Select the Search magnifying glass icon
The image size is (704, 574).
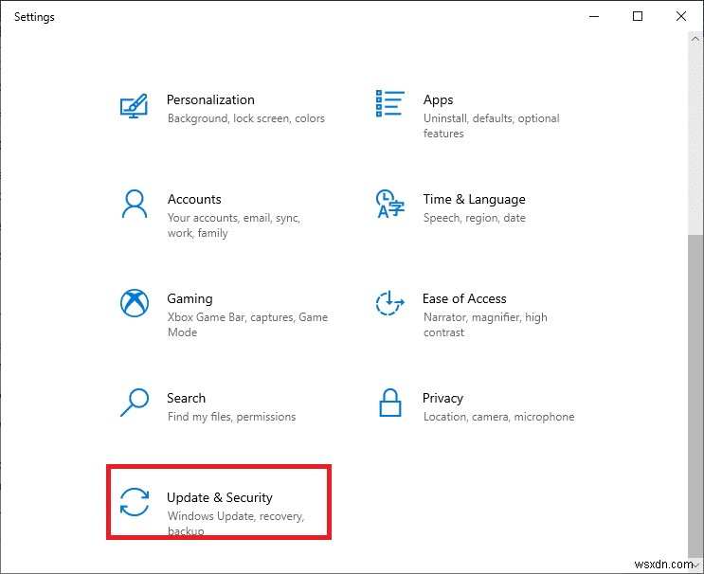click(x=135, y=403)
